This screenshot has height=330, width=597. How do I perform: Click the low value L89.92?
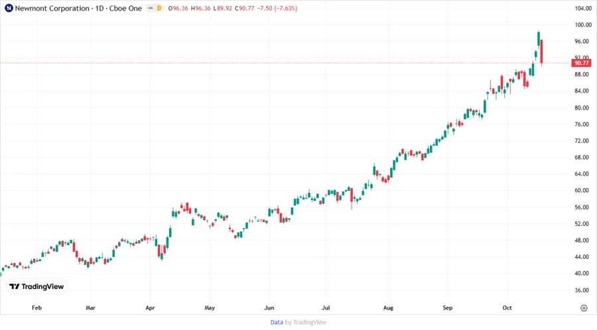coord(222,8)
